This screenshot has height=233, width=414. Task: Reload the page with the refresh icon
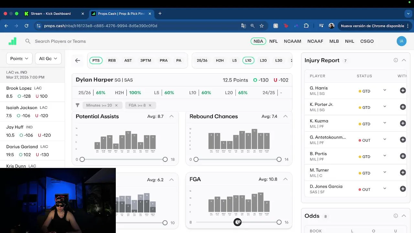[x=27, y=26]
